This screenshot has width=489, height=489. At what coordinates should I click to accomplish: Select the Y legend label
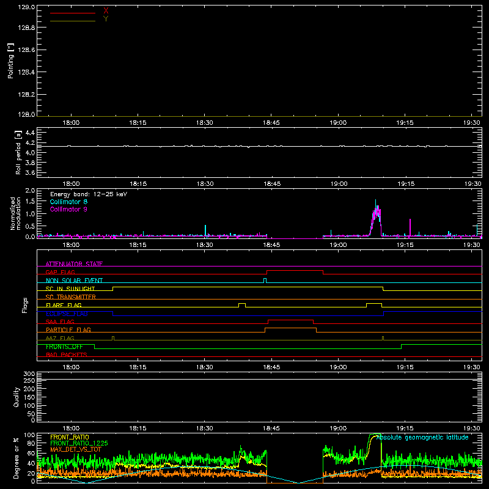tap(106, 19)
